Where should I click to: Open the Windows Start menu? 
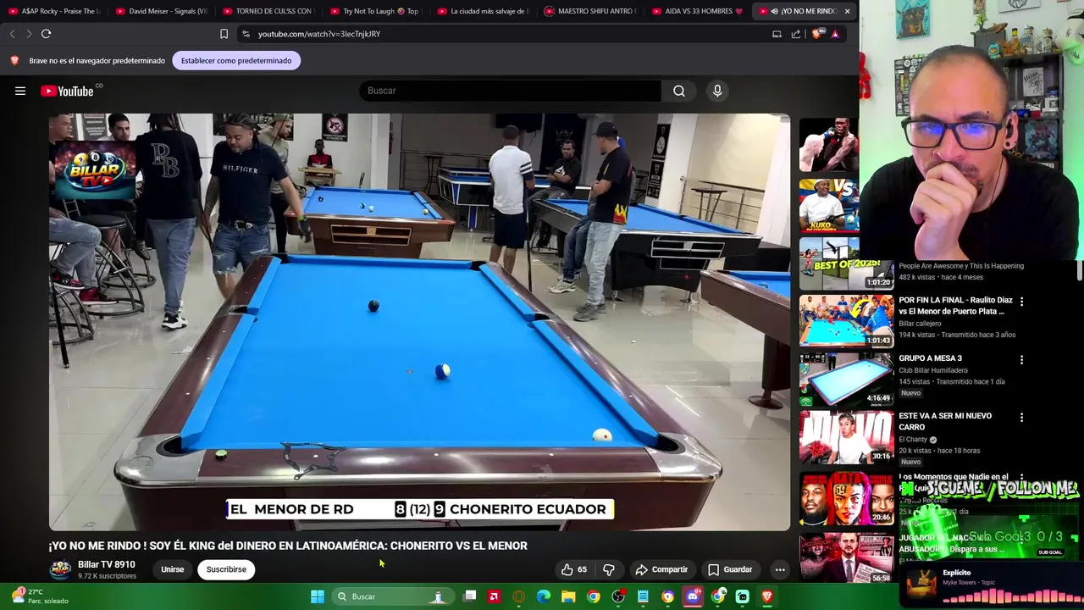click(x=318, y=596)
